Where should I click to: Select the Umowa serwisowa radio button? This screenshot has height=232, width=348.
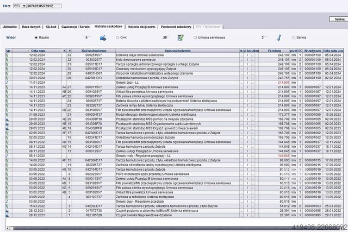pos(195,37)
